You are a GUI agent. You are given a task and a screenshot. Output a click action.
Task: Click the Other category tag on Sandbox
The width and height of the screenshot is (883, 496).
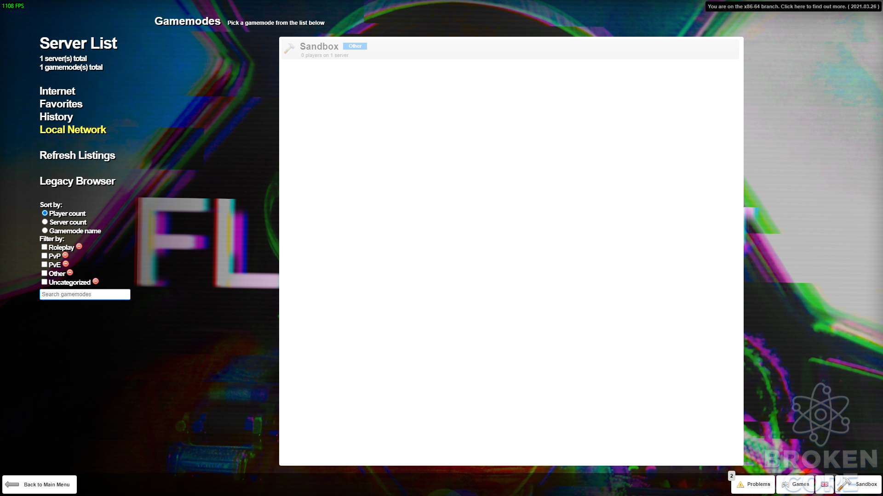pyautogui.click(x=355, y=46)
